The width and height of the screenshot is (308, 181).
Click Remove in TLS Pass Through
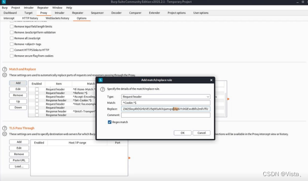[x=19, y=154]
